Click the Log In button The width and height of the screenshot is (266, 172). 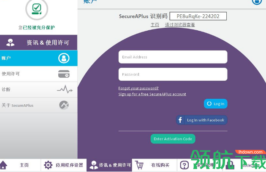[215, 104]
